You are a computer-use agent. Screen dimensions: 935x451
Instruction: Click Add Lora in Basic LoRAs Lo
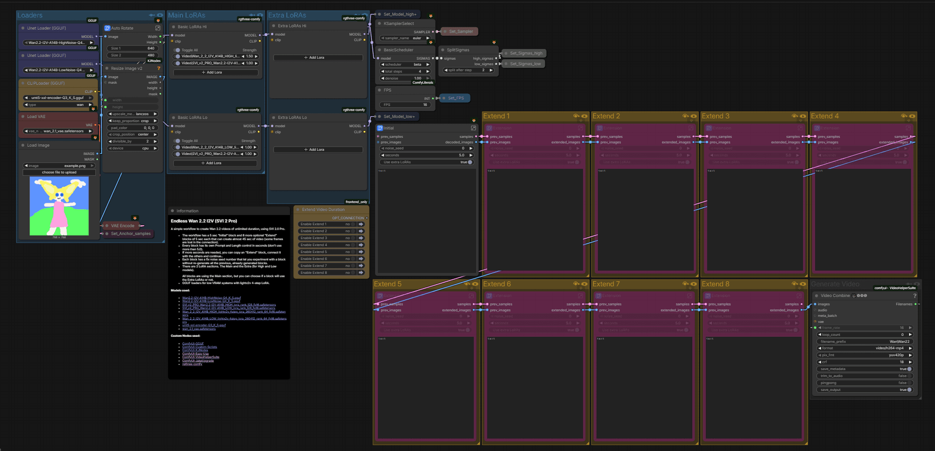coord(215,163)
